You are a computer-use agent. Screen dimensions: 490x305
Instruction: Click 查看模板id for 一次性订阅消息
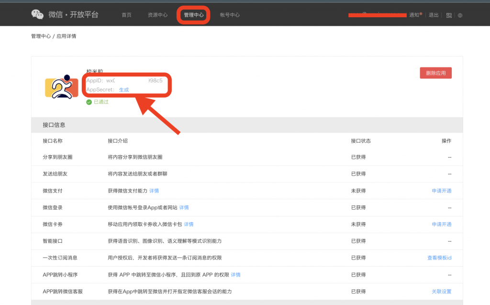pyautogui.click(x=439, y=258)
